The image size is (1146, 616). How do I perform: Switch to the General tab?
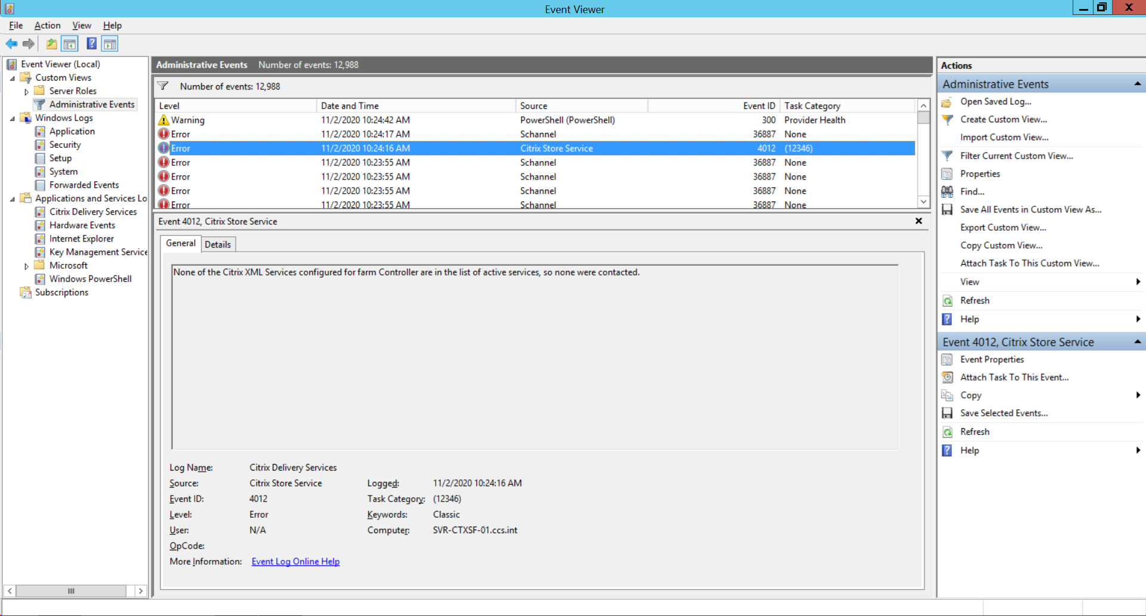point(181,243)
